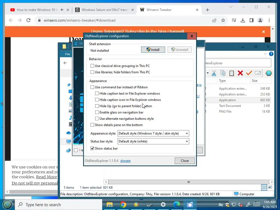The height and width of the screenshot is (210, 280).
Task: Click the blue shell icon in Explorer toolbar
Action: (x=269, y=73)
